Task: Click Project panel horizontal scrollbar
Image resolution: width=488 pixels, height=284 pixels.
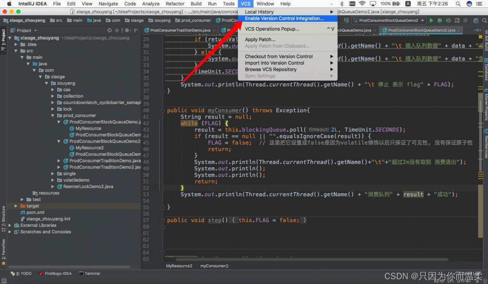Action: 69,267
